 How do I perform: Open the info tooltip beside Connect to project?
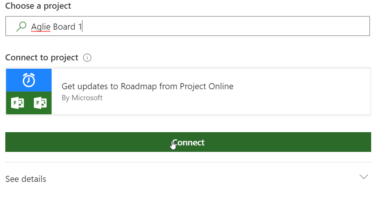coord(87,57)
